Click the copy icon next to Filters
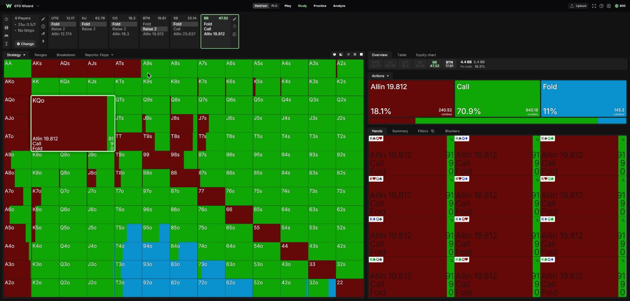 pyautogui.click(x=432, y=131)
